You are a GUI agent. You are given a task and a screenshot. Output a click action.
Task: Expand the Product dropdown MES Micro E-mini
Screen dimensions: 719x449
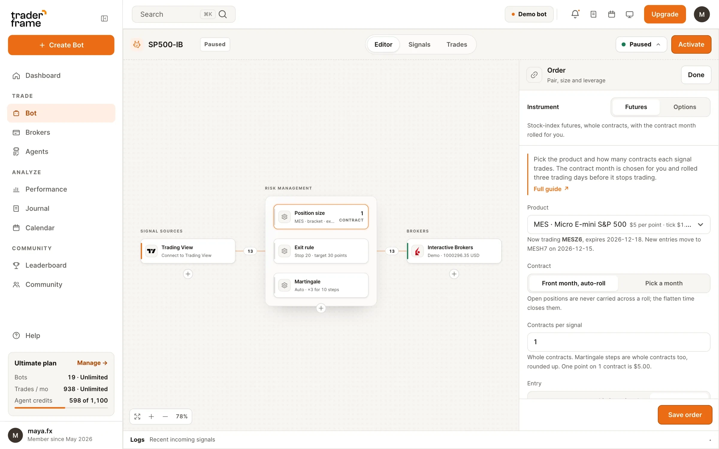point(619,224)
